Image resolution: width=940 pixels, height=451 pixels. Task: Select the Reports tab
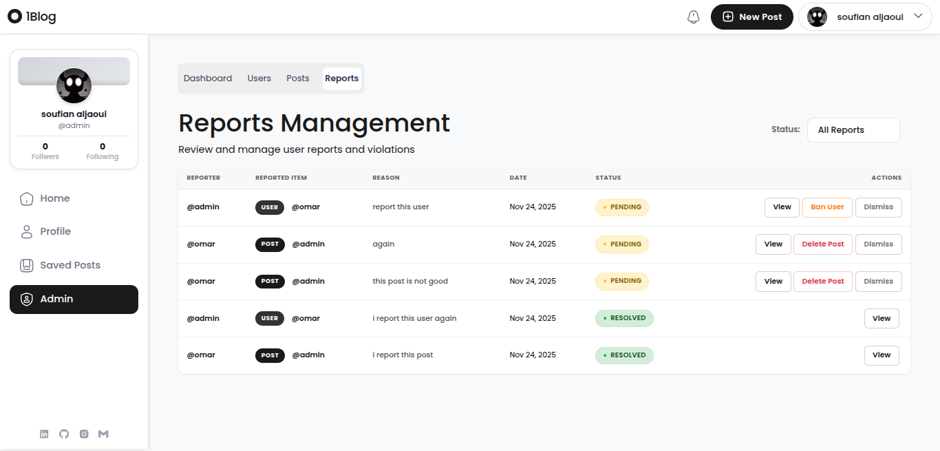[342, 78]
